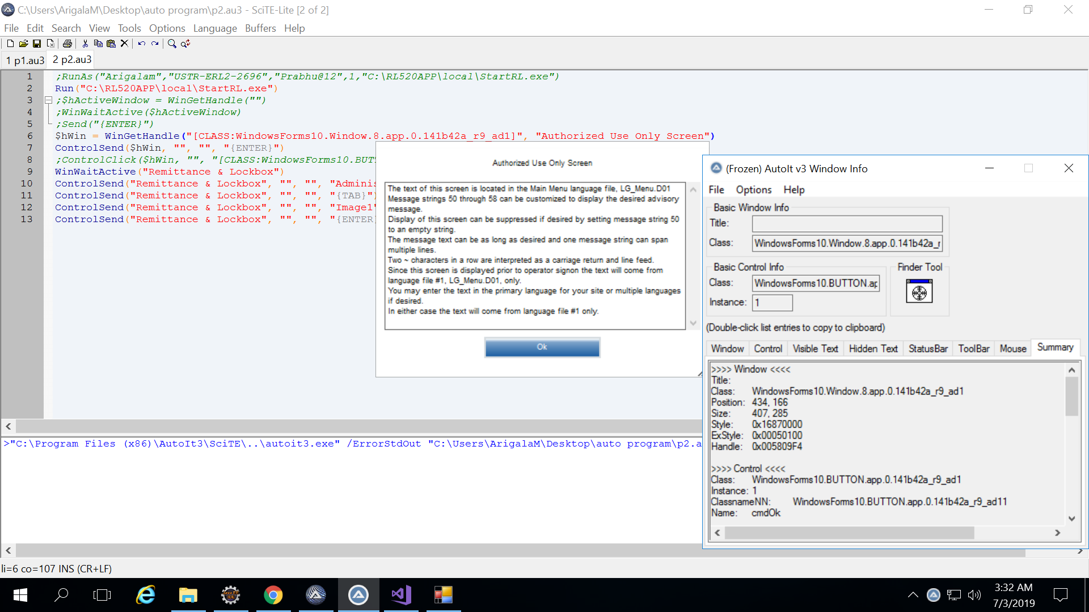This screenshot has width=1089, height=612.
Task: Open SciTE Search menu
Action: click(66, 28)
